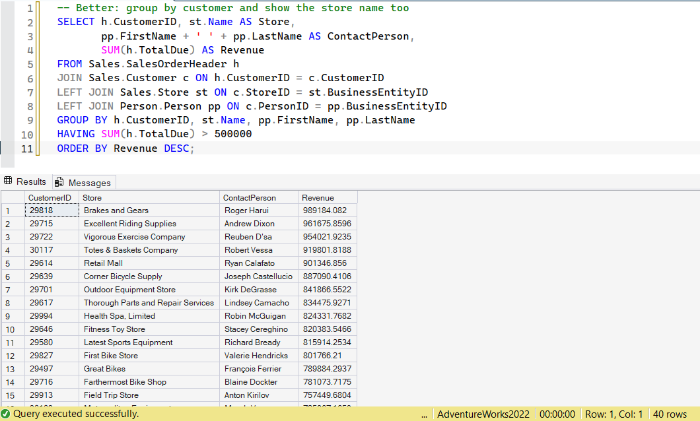This screenshot has height=421, width=700.
Task: Click cell with CustomerID 29715
Action: coord(52,224)
